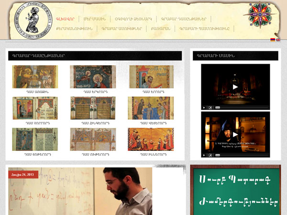Click the ԴԱՍ ԵՐՐՈՐԴ lesson link text
287x215 pixels.
[153, 92]
